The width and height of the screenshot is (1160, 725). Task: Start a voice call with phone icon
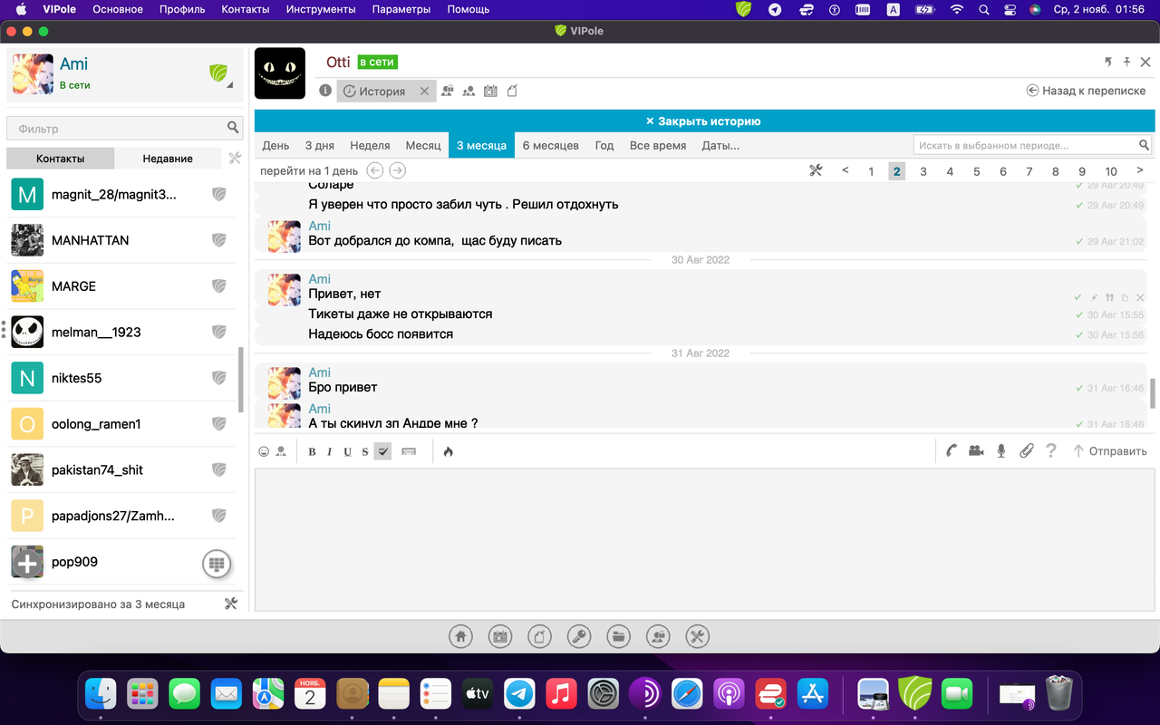(952, 450)
